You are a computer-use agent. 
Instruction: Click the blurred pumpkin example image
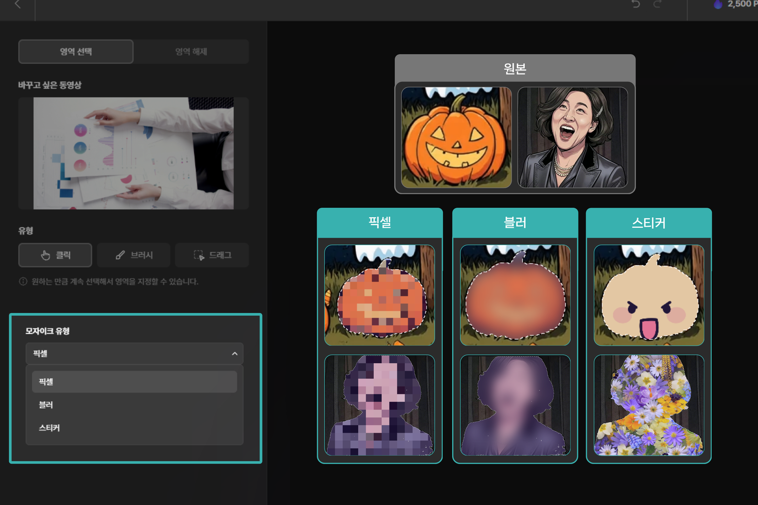(515, 295)
